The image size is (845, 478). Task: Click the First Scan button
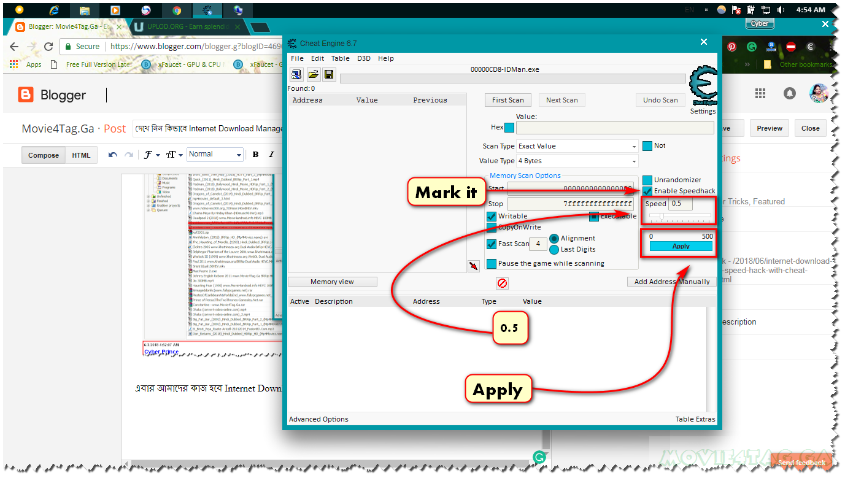tap(508, 100)
